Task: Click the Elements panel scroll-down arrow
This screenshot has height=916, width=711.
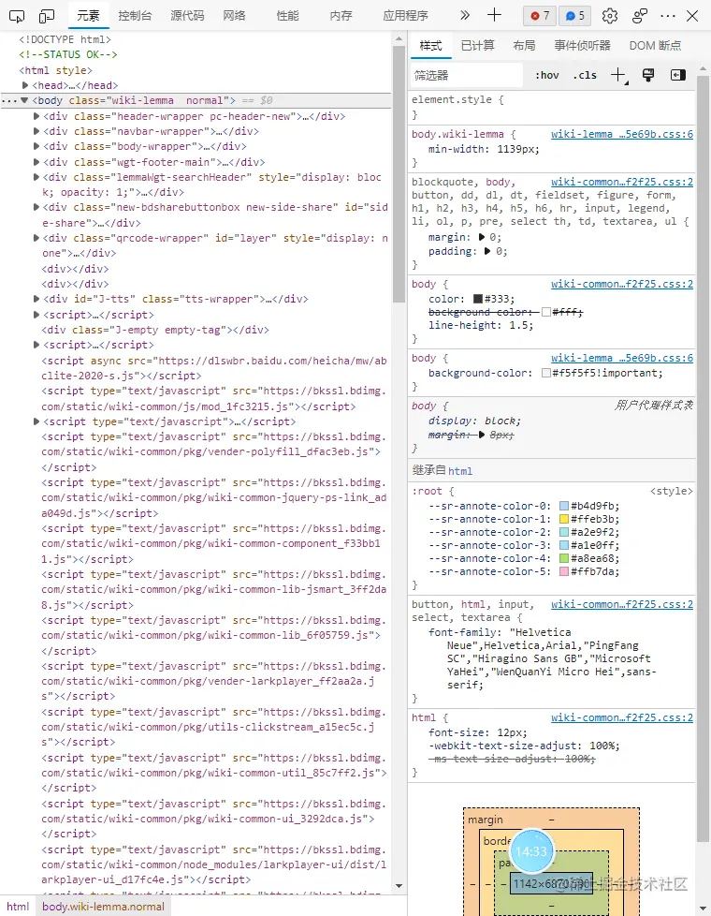Action: coord(399,886)
